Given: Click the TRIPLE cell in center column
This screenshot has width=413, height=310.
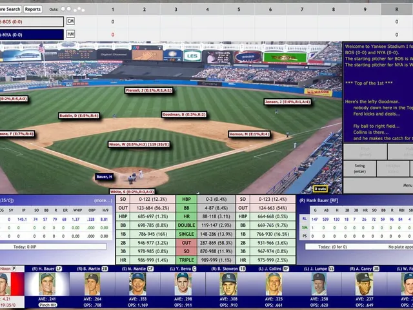Looking at the screenshot, I should tap(186, 260).
